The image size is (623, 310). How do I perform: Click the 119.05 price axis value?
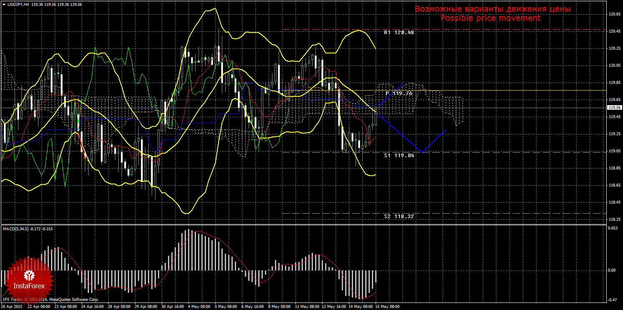pos(614,151)
